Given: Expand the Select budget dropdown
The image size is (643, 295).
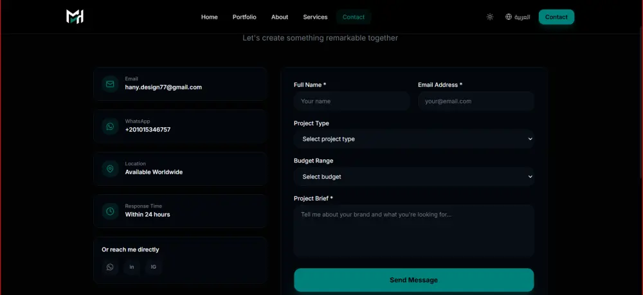Looking at the screenshot, I should 413,177.
